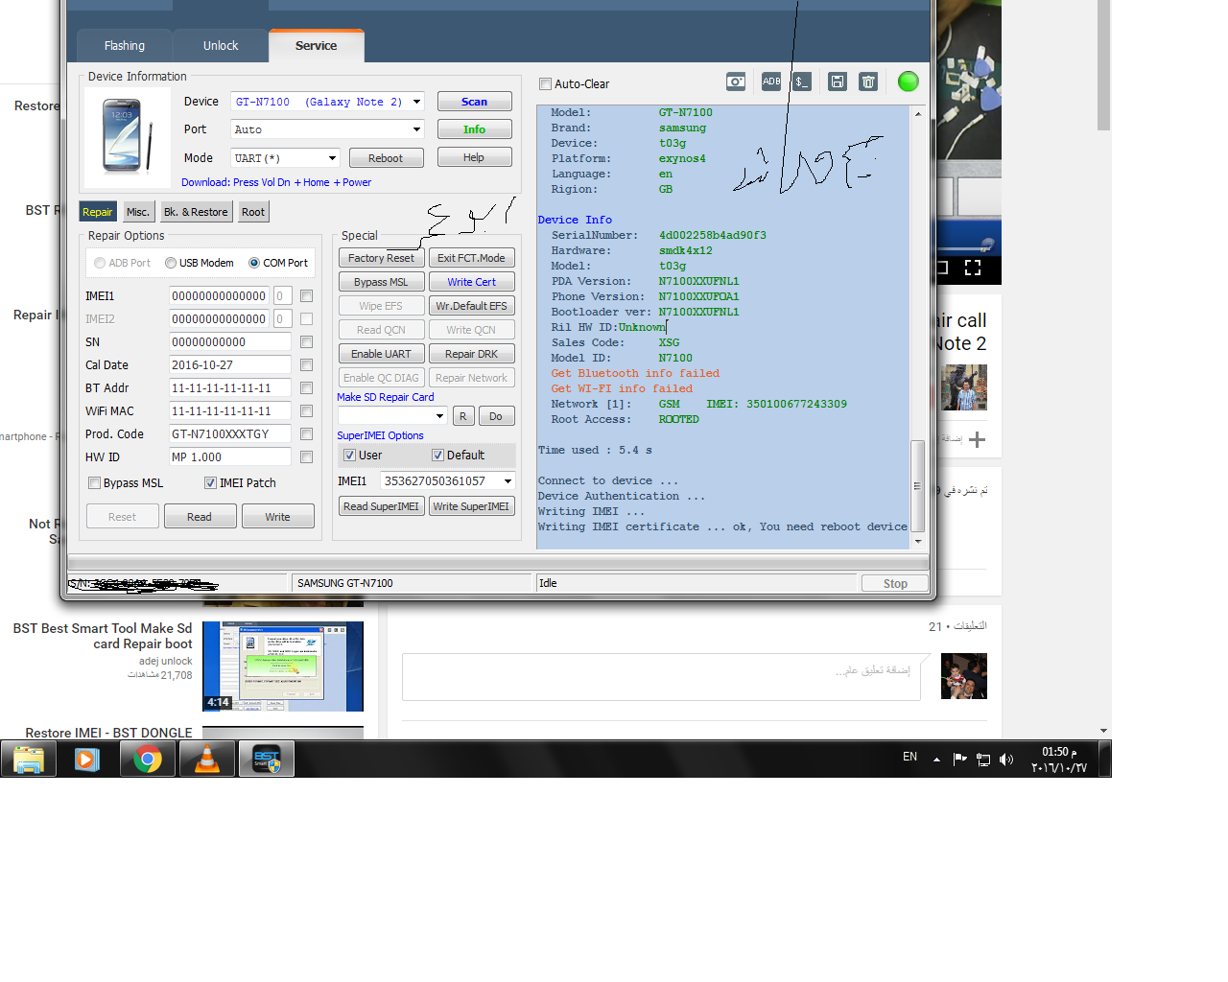Select the Service tab
Screen dimensions: 1228x982
(x=317, y=45)
